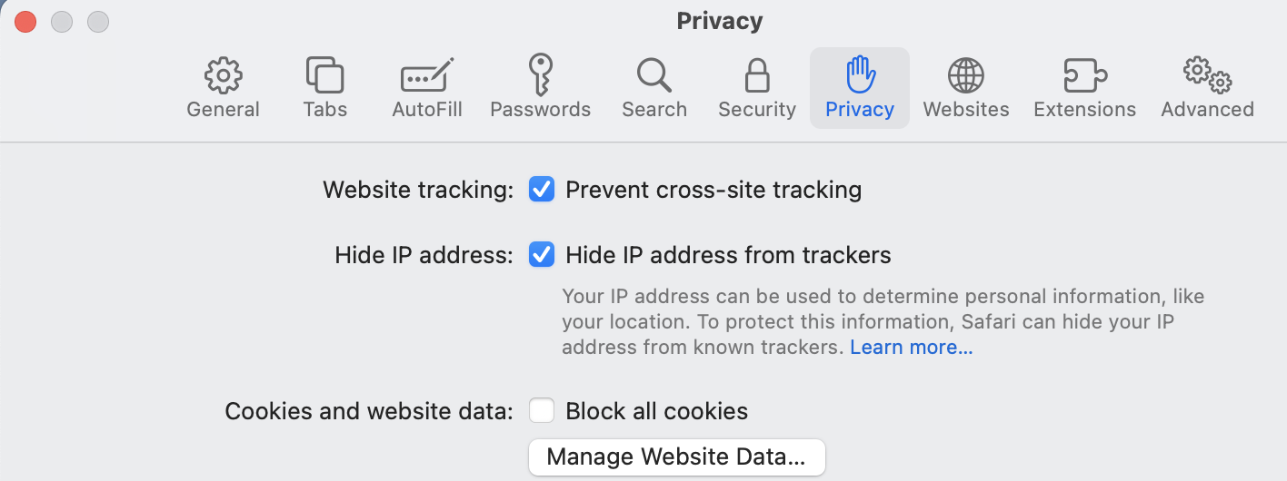This screenshot has width=1287, height=481.
Task: Open Security using the padlock icon
Action: point(756,76)
